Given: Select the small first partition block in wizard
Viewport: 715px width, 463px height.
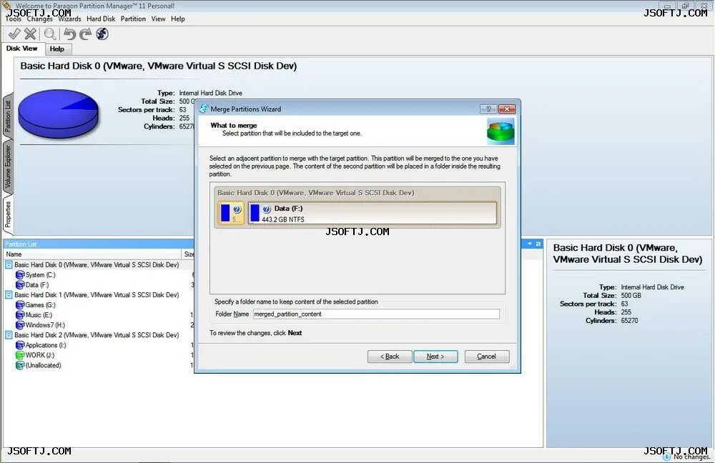Looking at the screenshot, I should [231, 213].
